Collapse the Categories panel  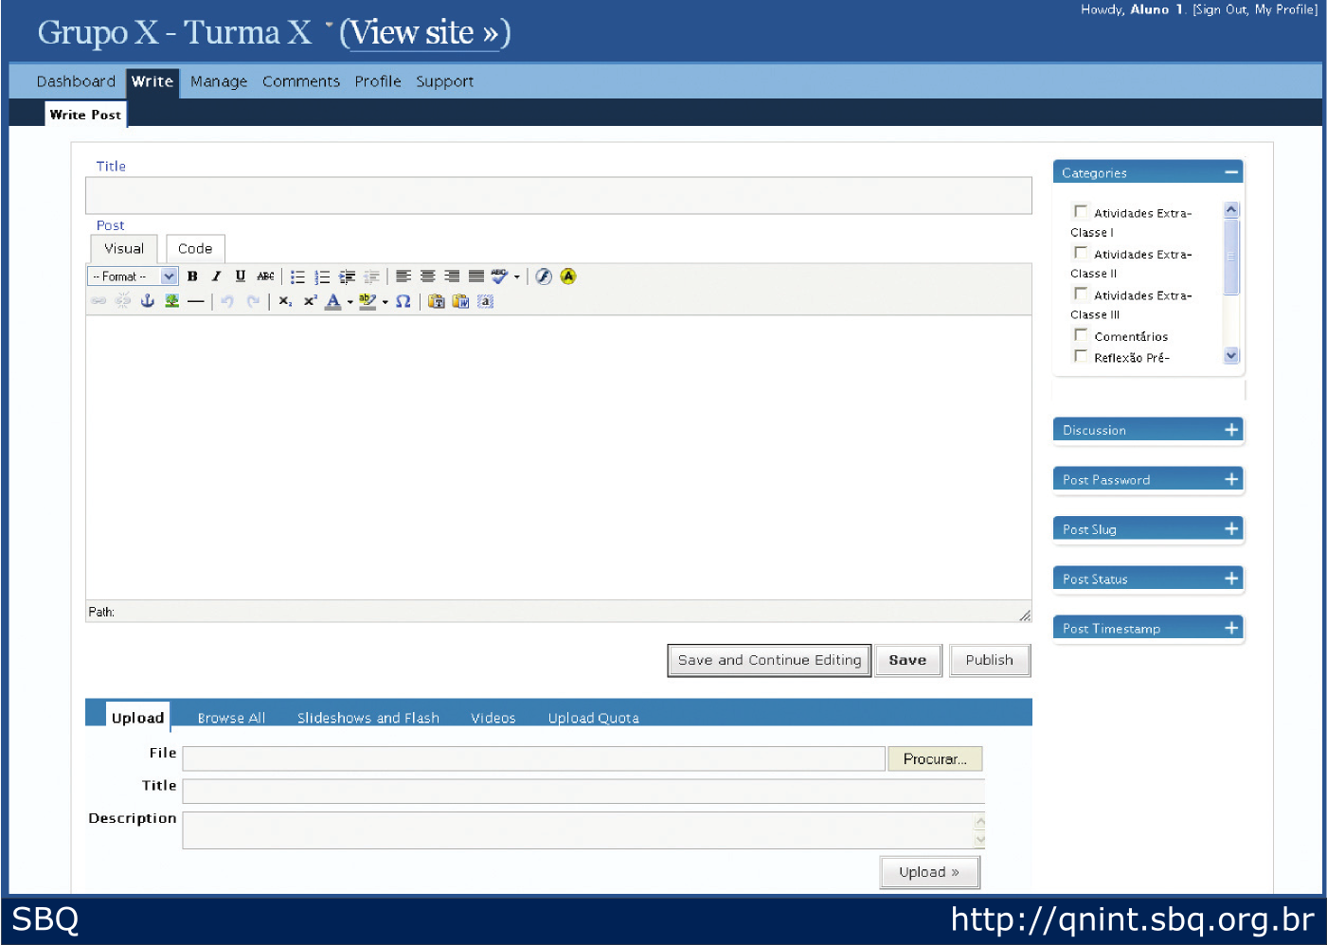(x=1230, y=172)
